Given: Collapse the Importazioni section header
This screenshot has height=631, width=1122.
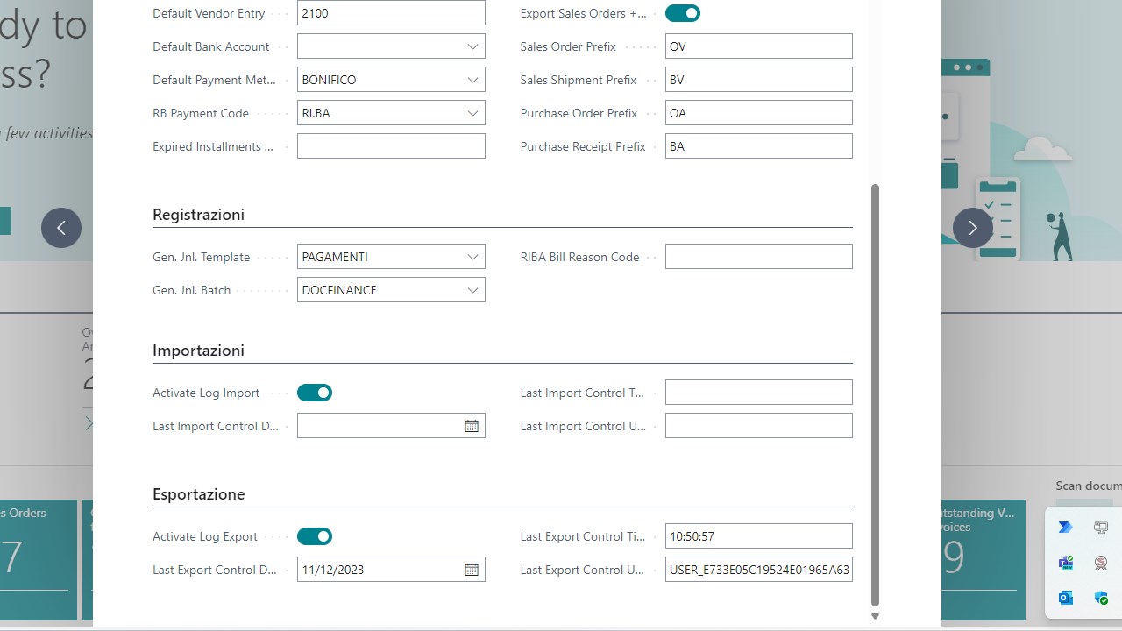Looking at the screenshot, I should click(198, 351).
